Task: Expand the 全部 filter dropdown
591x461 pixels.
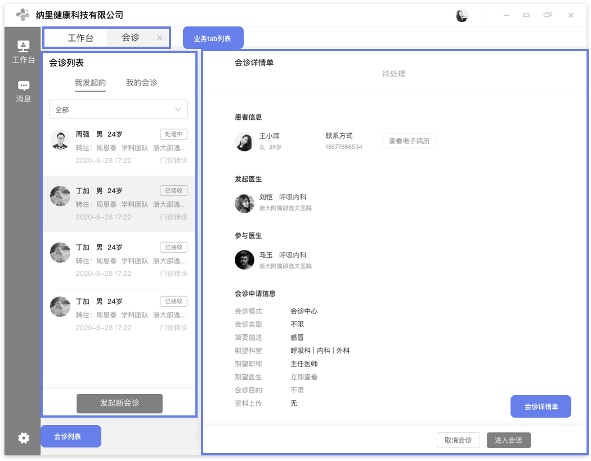Action: click(x=118, y=109)
